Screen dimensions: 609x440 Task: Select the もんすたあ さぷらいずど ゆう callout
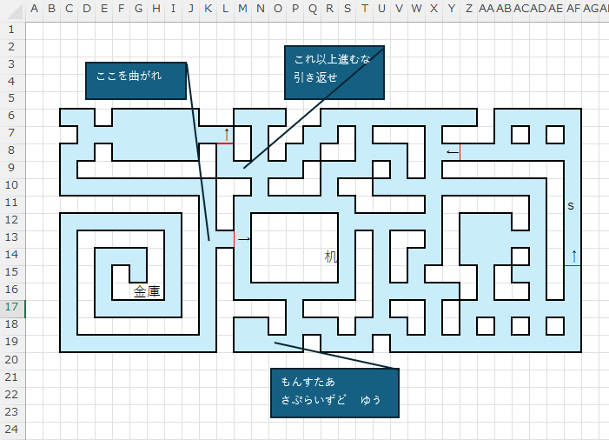pos(334,392)
